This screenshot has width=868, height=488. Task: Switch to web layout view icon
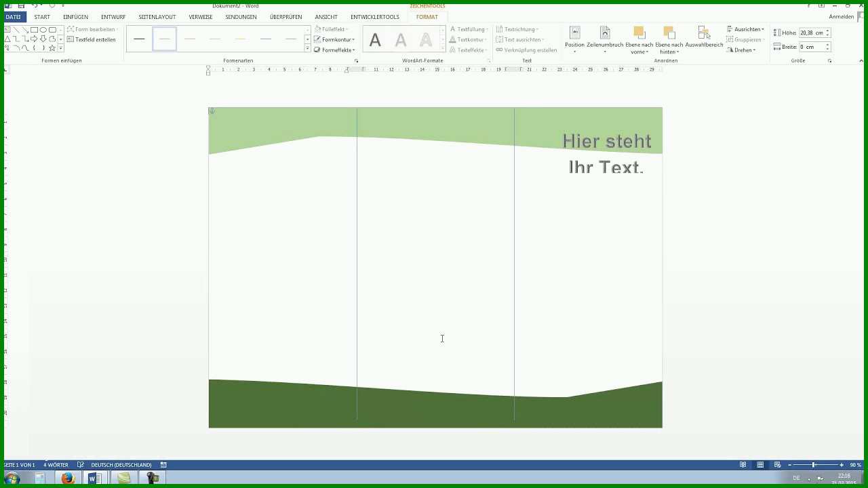[x=777, y=465]
